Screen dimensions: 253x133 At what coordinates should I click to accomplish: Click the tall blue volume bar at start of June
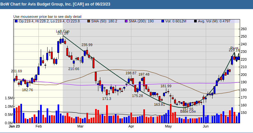pyautogui.click(x=203, y=114)
